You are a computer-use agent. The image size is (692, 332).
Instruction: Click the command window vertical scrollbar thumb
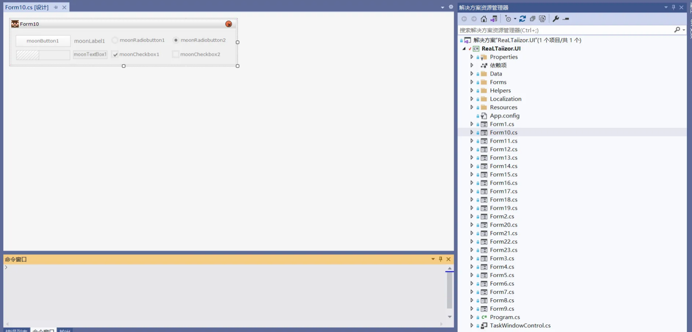(449, 290)
